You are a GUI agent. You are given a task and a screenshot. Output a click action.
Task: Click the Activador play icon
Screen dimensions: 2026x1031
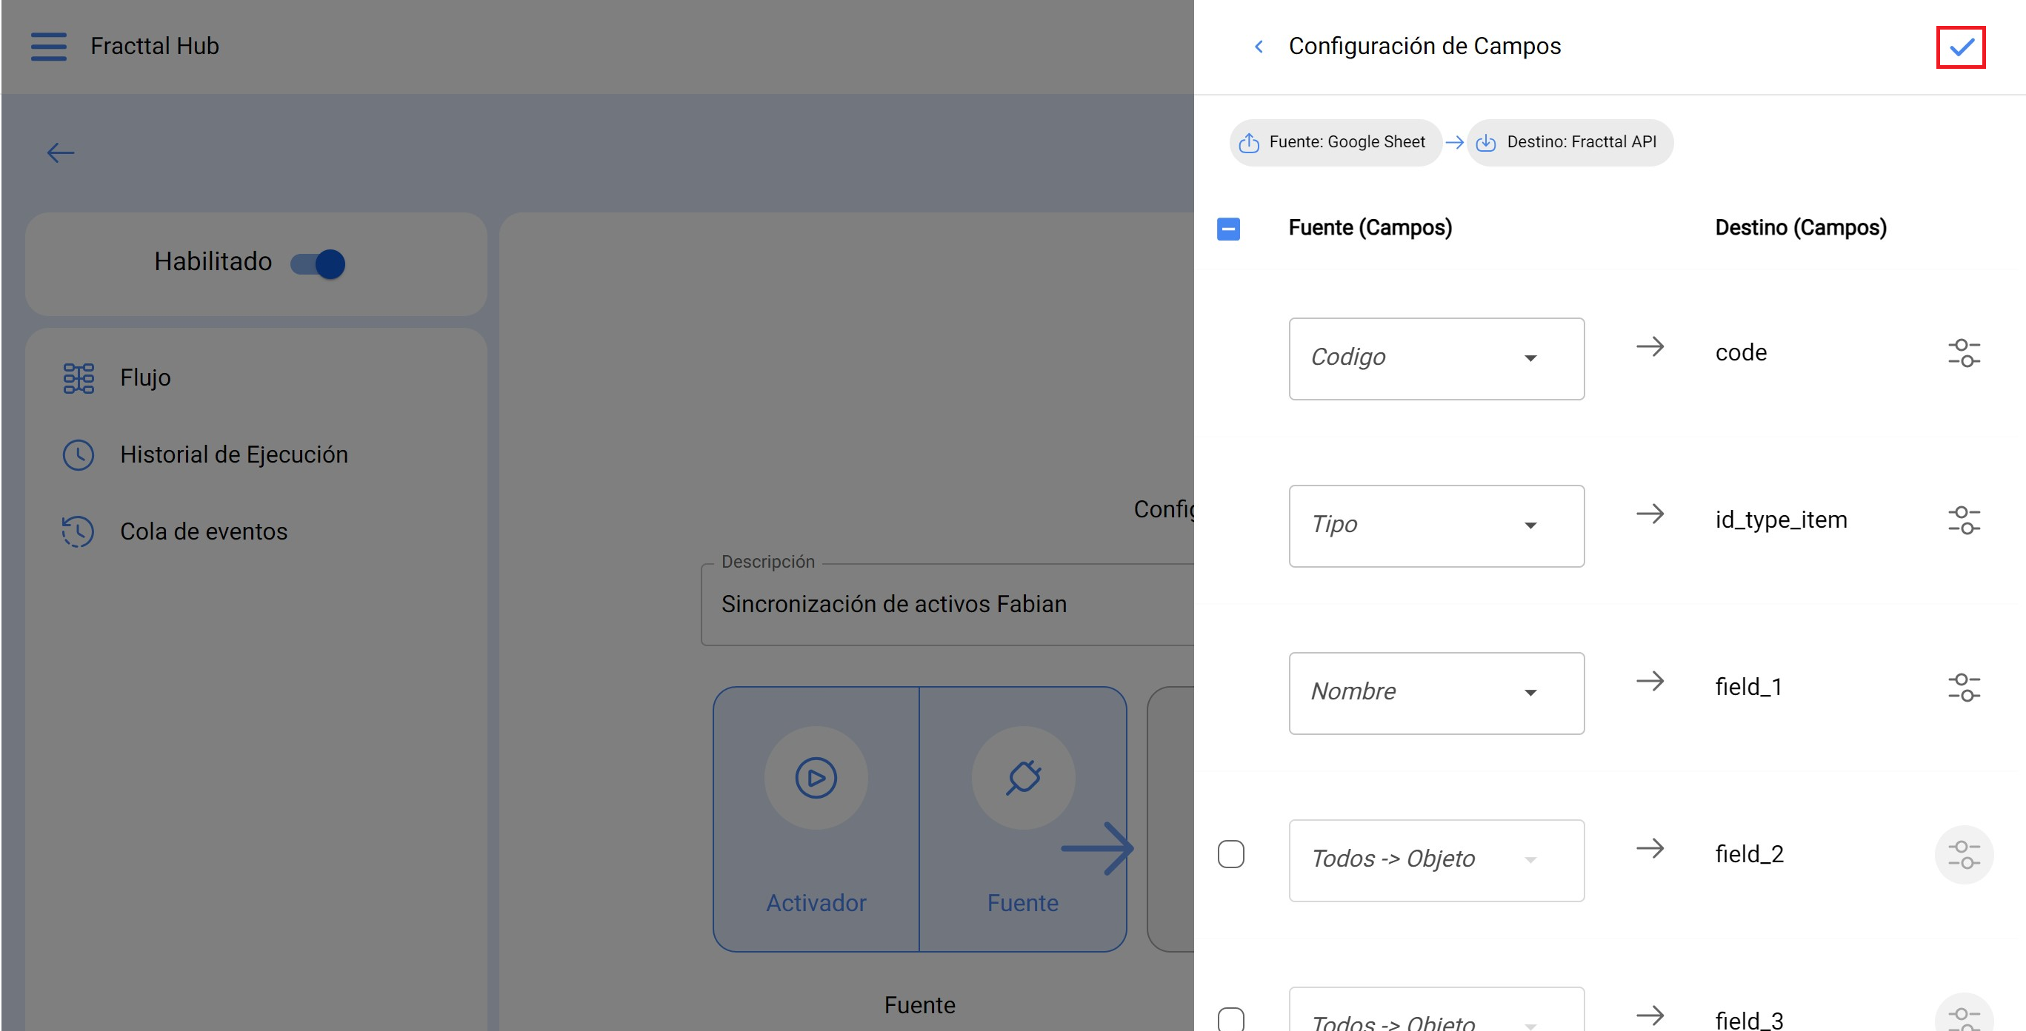point(816,778)
